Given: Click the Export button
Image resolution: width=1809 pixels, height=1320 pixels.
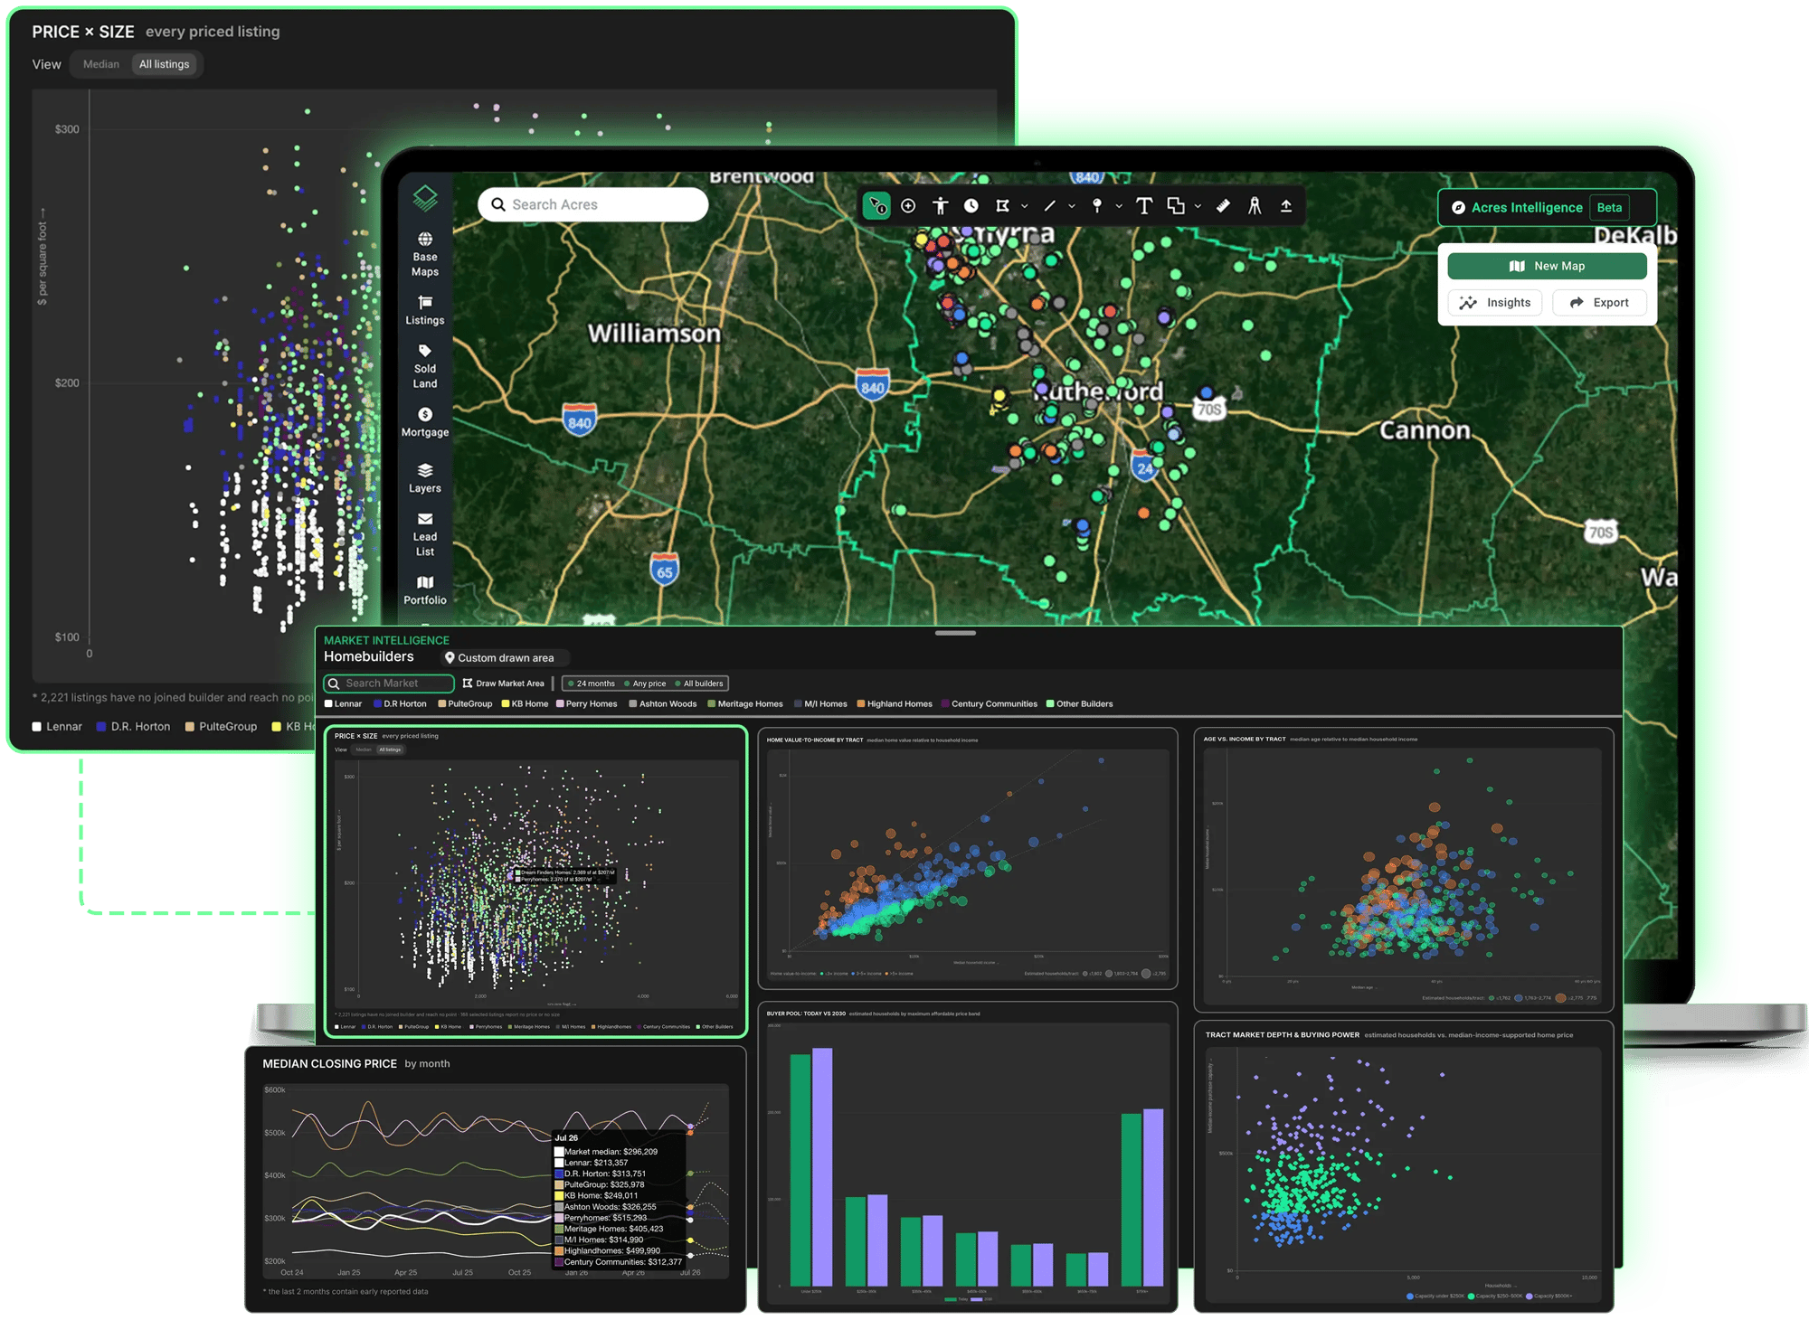Looking at the screenshot, I should (1599, 303).
